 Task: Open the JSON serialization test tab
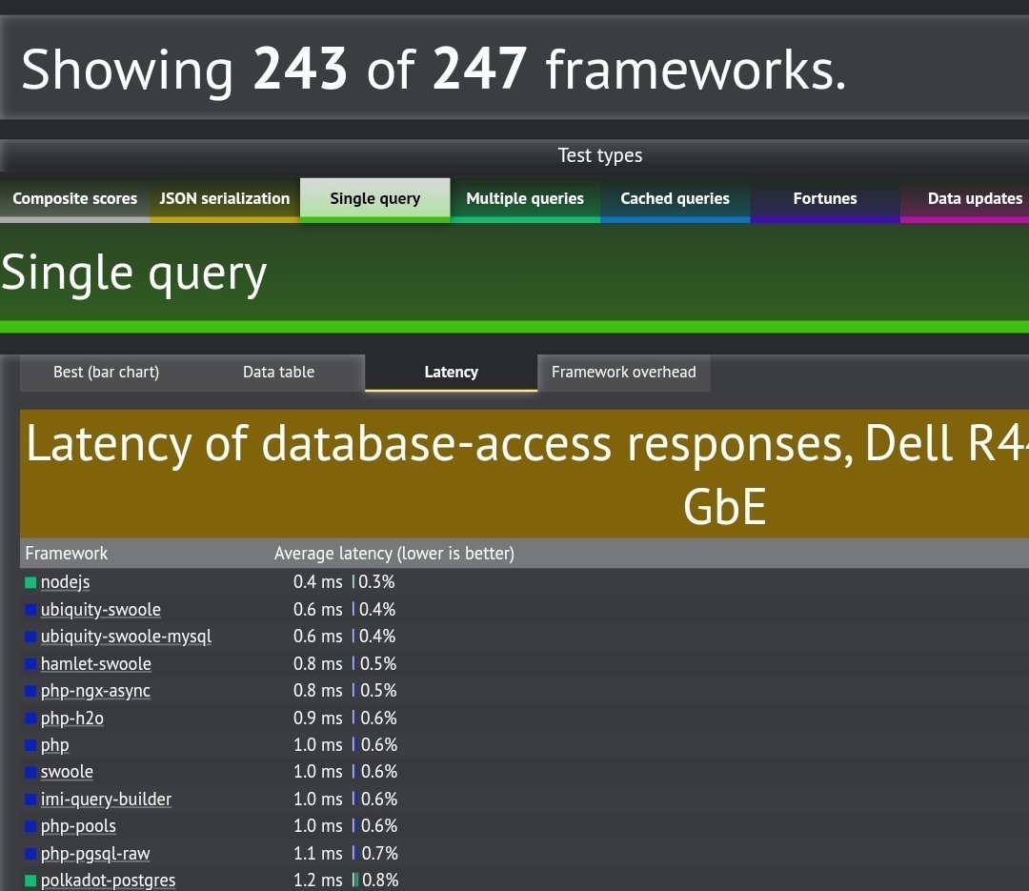pyautogui.click(x=224, y=199)
